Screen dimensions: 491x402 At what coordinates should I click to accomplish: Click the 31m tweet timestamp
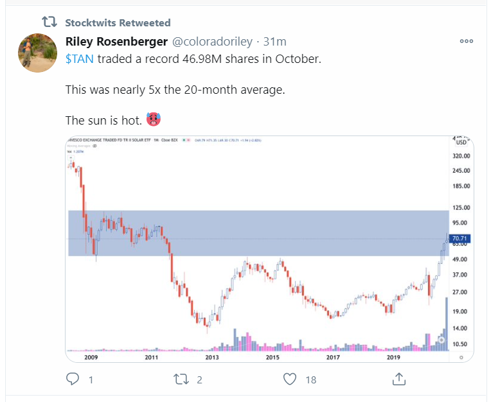[x=275, y=42]
